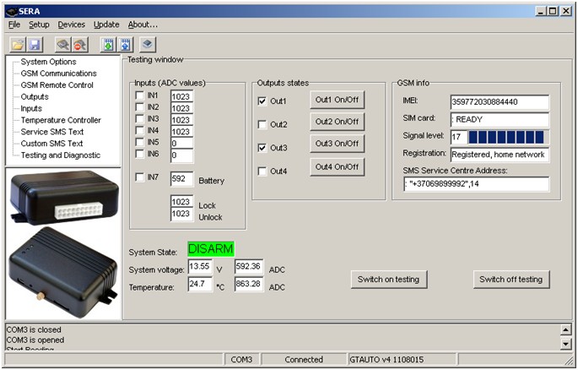Click the signal level value 17 field
This screenshot has height=370, width=578.
459,137
